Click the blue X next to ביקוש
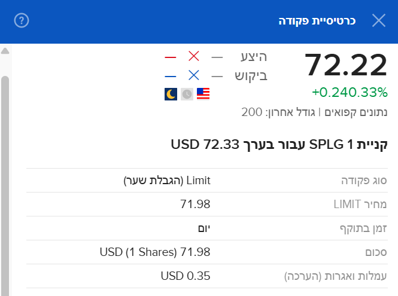This screenshot has width=398, height=296. [193, 75]
